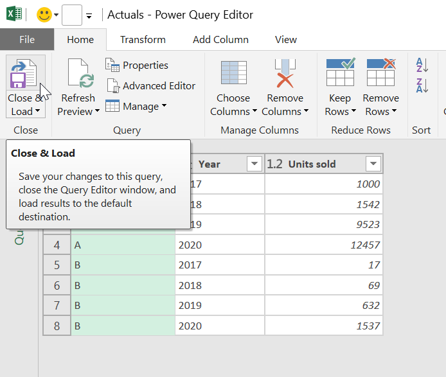This screenshot has width=446, height=377.
Task: Click the Choose Columns icon
Action: point(233,73)
